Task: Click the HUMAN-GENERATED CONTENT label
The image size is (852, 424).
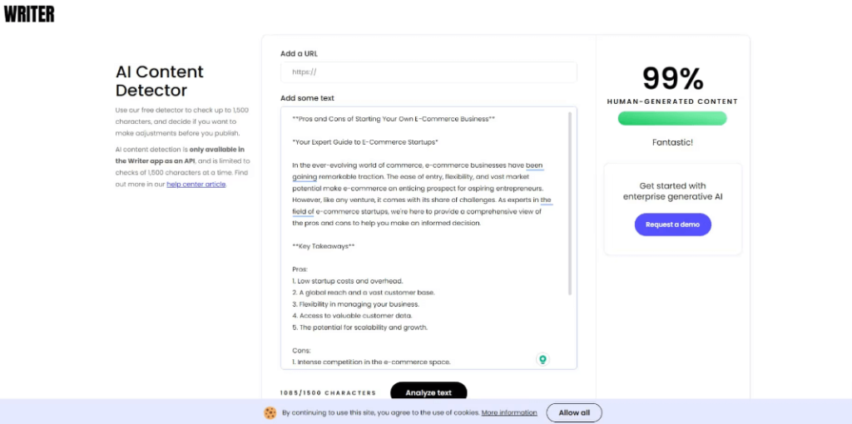Action: [672, 101]
